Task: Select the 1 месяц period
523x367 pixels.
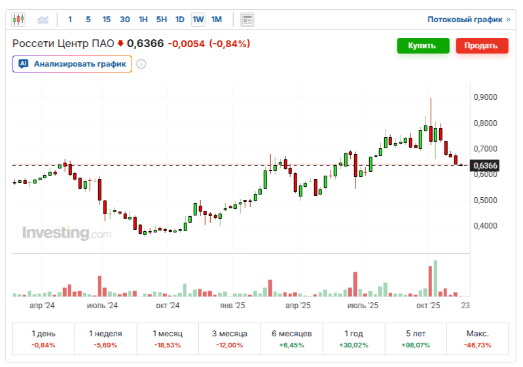Action: coord(168,339)
